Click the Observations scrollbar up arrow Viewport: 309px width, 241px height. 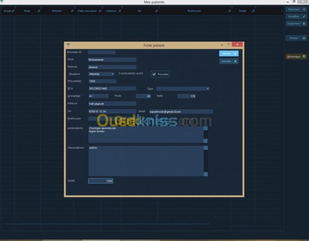(205, 148)
